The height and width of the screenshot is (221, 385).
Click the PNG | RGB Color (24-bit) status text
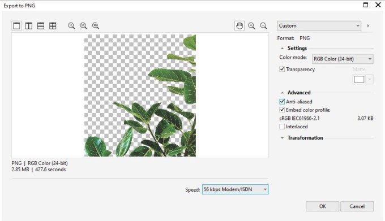tap(40, 163)
